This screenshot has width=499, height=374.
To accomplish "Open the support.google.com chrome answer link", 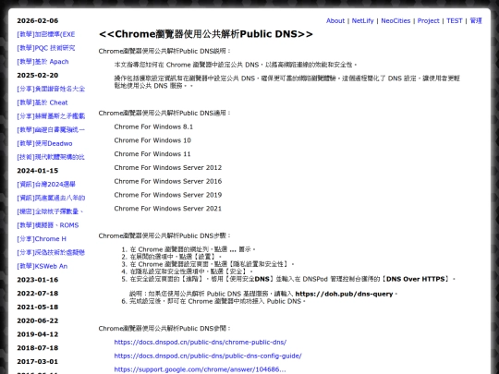I will tap(200, 369).
